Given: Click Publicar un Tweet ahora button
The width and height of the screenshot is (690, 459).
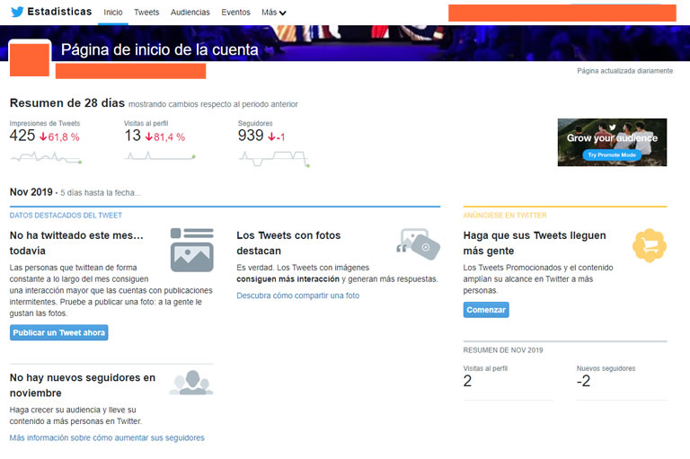Looking at the screenshot, I should [x=59, y=332].
